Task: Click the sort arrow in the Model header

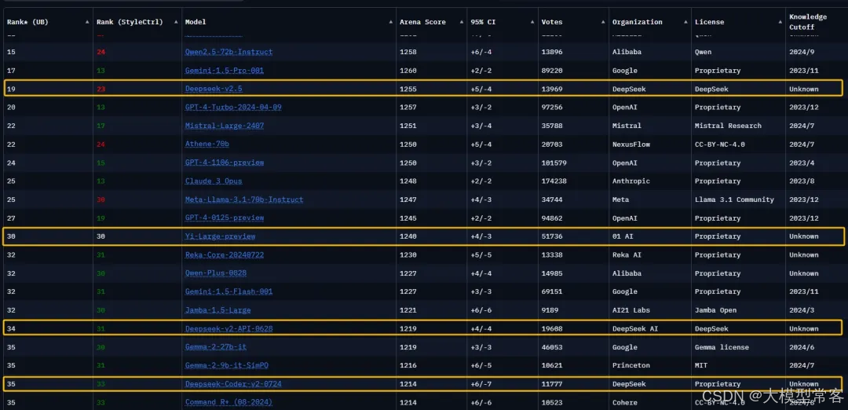Action: coord(391,22)
